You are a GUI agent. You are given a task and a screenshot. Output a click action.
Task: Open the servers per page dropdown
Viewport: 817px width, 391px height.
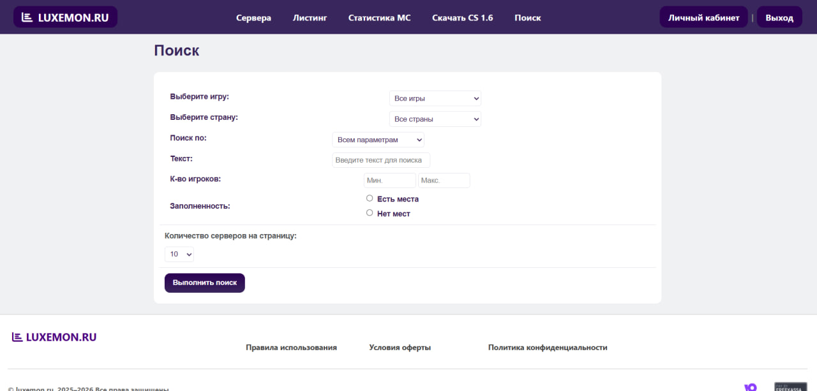pos(179,254)
